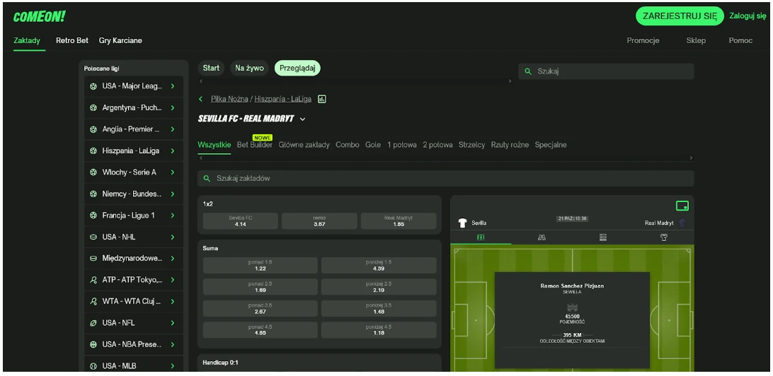This screenshot has height=376, width=773.
Task: Click the Zaloguj się link
Action: click(748, 16)
